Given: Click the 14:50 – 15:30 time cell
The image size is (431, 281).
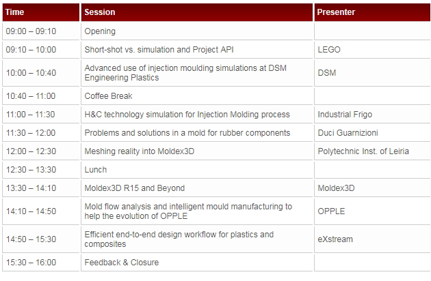Looking at the screenshot, I should click(41, 239).
